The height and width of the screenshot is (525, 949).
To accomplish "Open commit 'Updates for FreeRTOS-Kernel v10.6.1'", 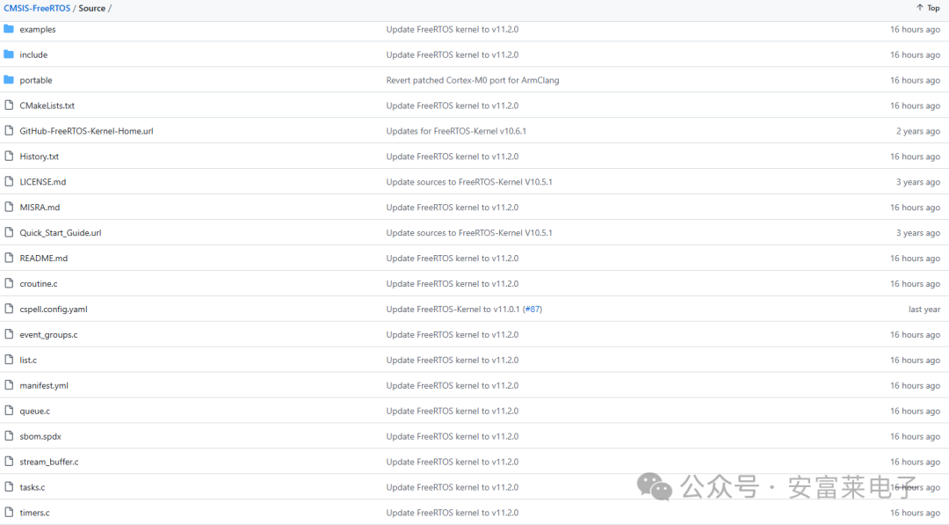I will 456,131.
